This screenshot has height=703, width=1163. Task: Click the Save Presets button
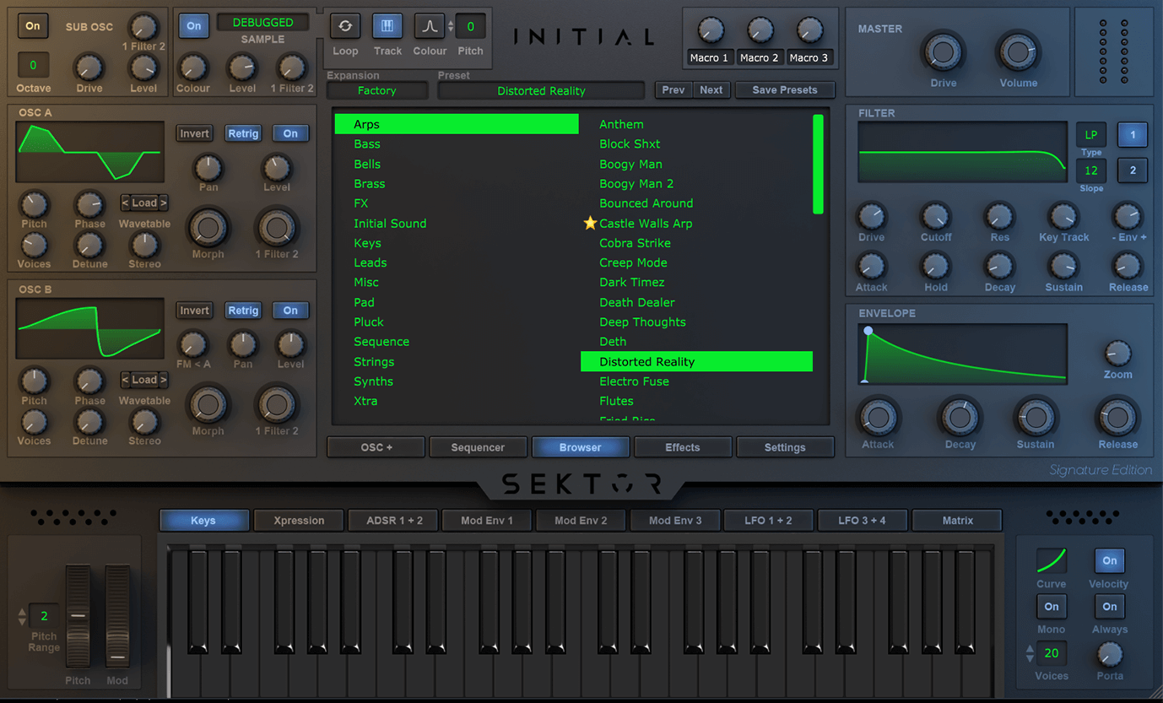click(785, 89)
